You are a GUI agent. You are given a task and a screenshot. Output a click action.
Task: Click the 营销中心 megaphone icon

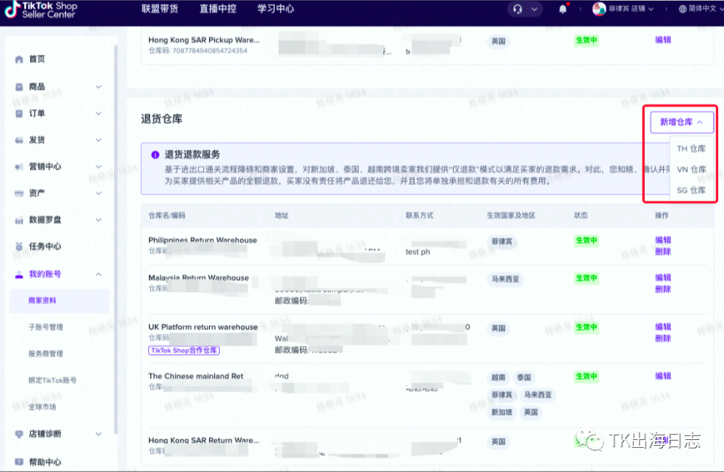tap(19, 167)
